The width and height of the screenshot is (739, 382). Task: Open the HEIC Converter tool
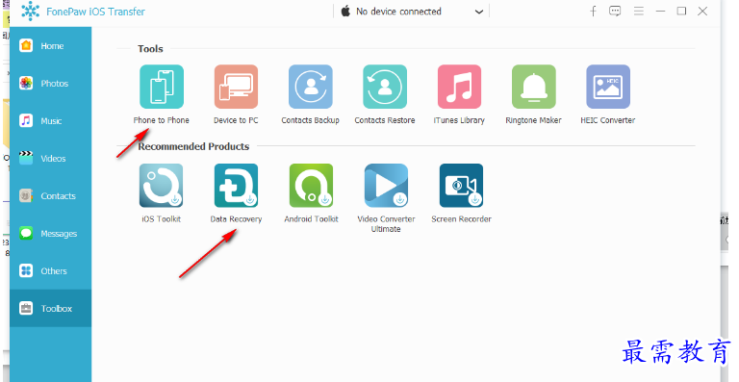pos(608,87)
